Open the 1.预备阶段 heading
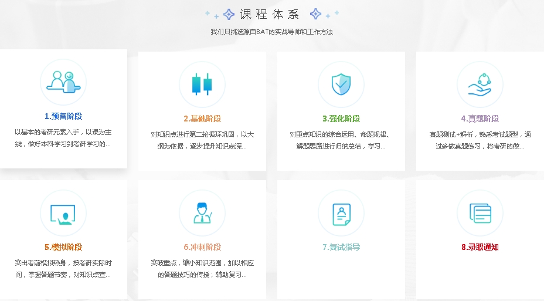Screen dimensions: 544x301 click(x=63, y=116)
